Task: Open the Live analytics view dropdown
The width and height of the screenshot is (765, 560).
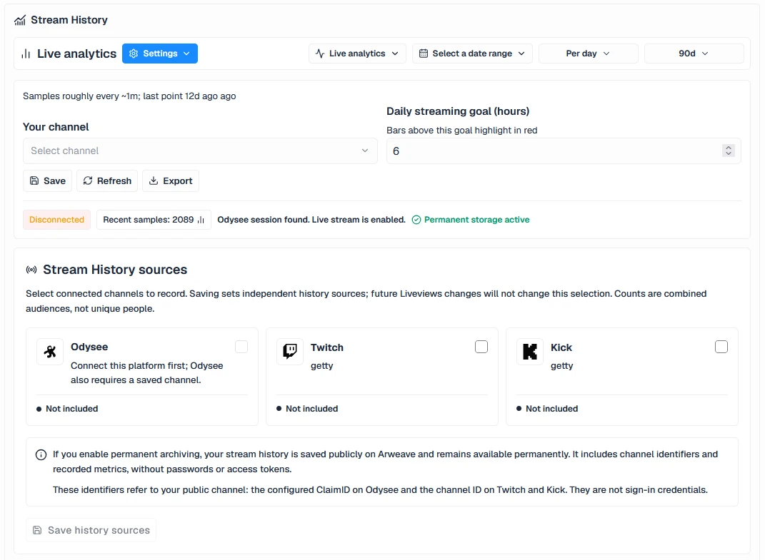Action: pos(357,54)
